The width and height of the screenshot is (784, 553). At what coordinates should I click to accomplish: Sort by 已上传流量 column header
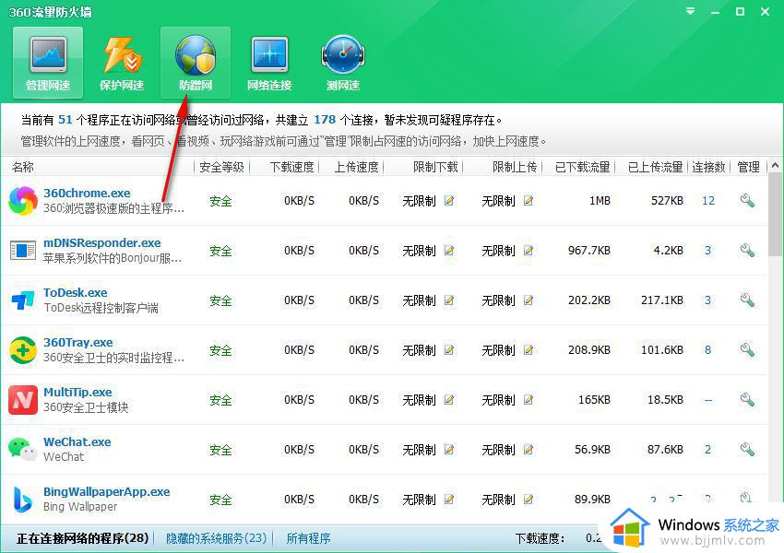pos(656,167)
